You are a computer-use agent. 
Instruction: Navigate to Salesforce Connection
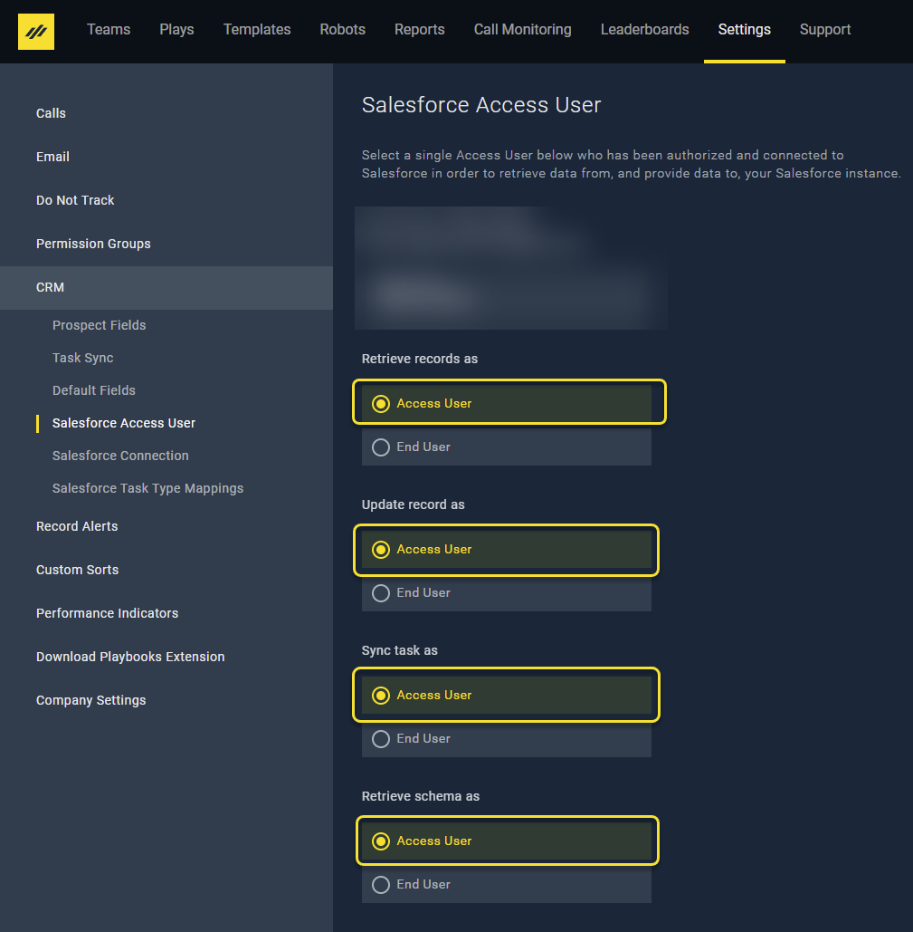pyautogui.click(x=120, y=456)
